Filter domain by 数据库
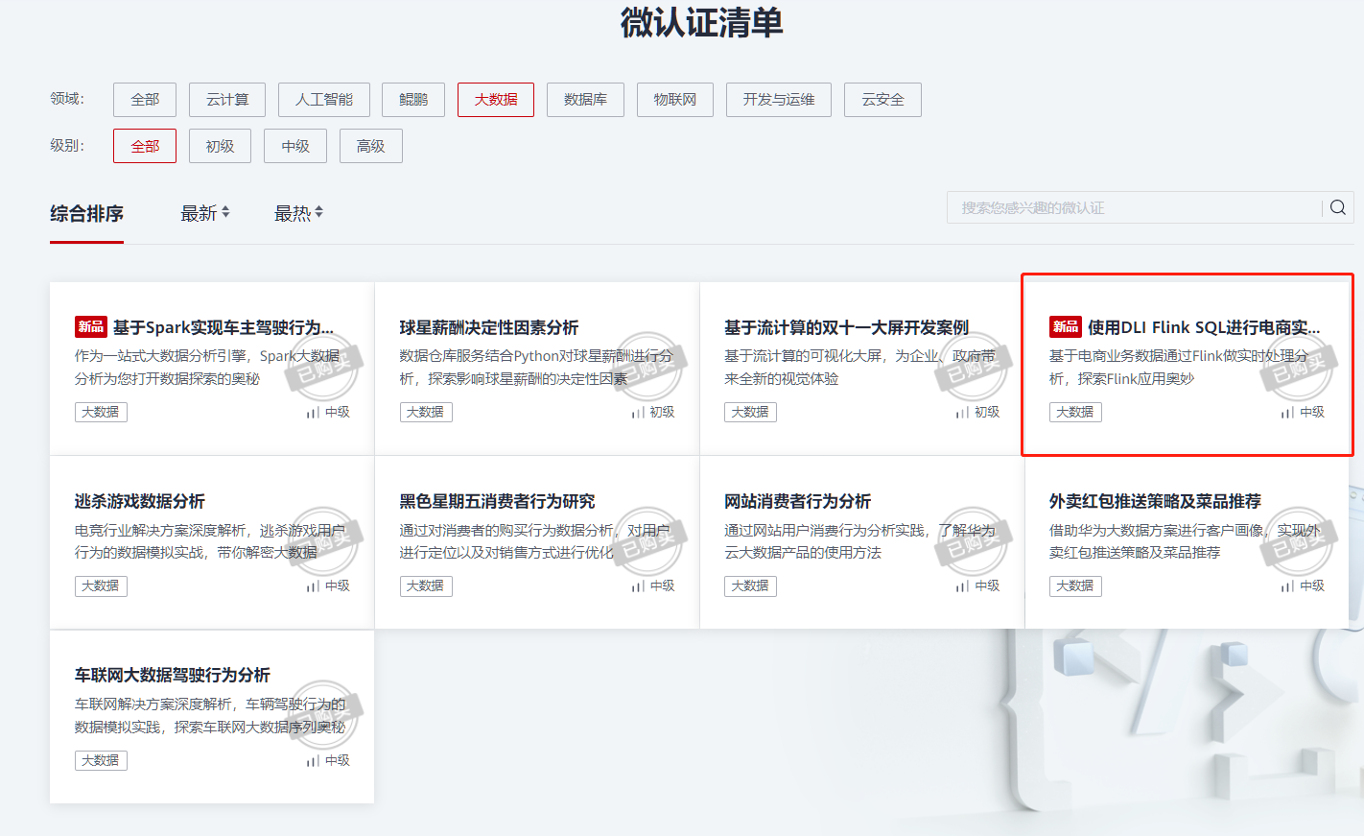 [x=585, y=100]
